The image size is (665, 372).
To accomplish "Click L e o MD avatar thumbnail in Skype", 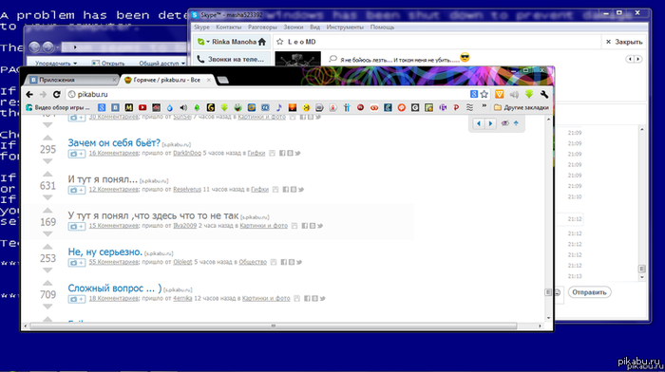I will point(297,59).
